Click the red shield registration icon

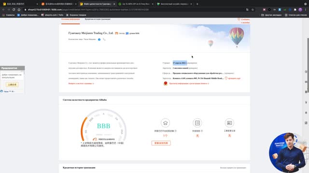pos(166,83)
